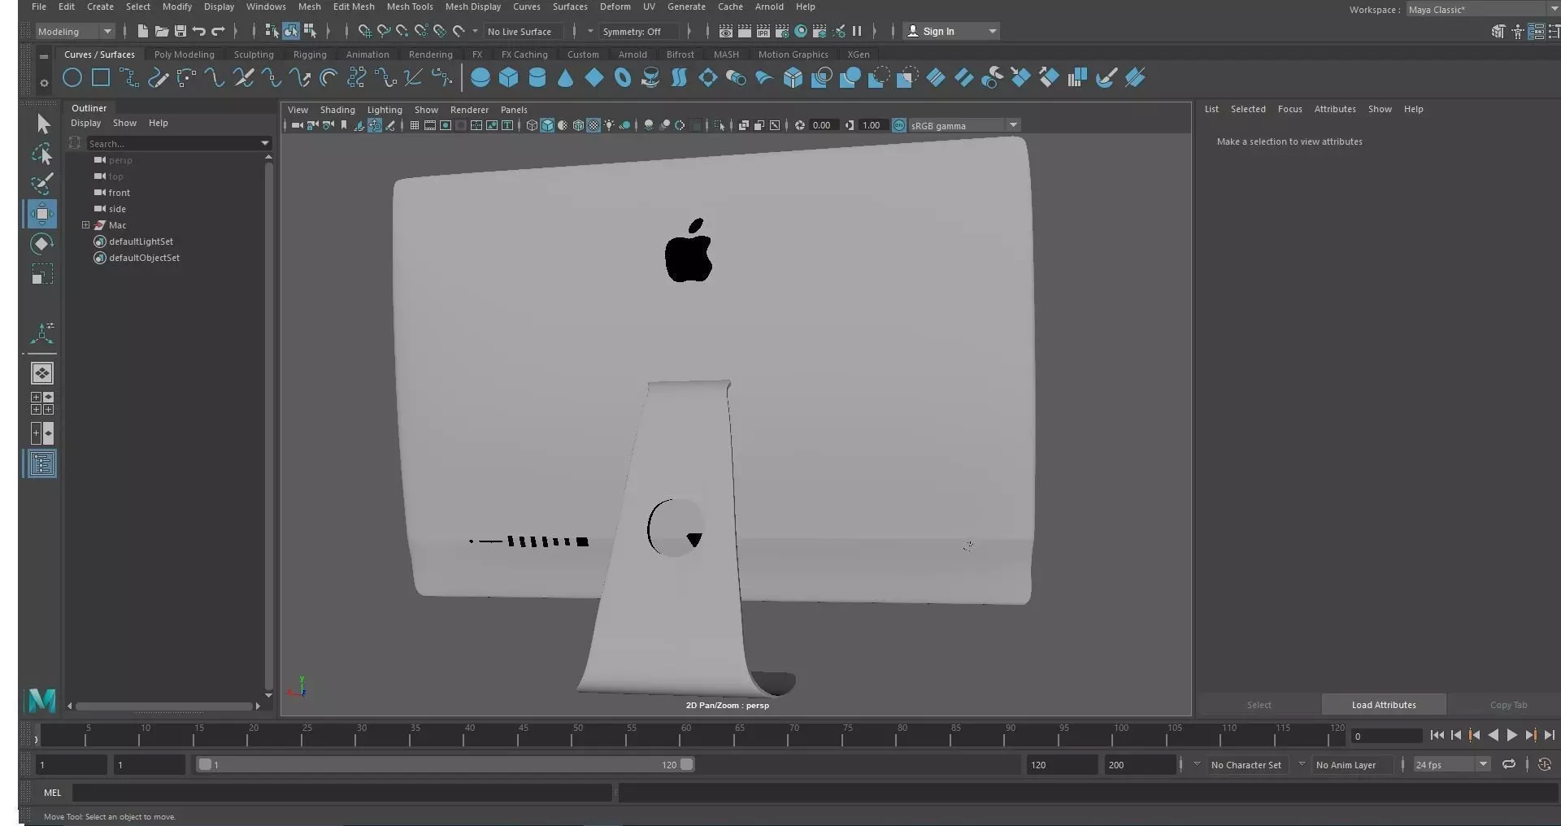
Task: Create a NURBS cone from shelf
Action: click(566, 78)
